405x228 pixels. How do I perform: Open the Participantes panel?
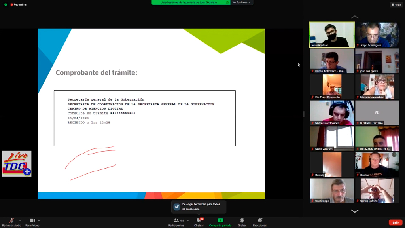[x=176, y=221]
